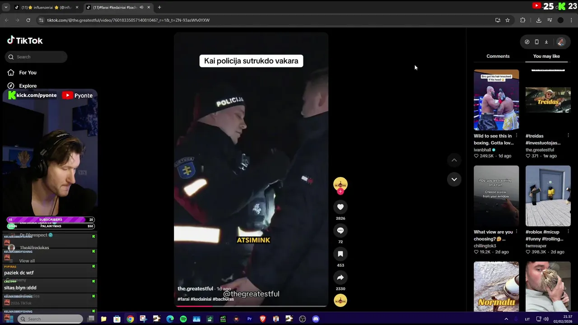The width and height of the screenshot is (578, 325).
Task: Switch to the You may like tab
Action: coord(546,56)
